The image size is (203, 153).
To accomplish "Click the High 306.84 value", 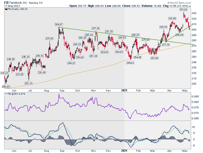I will [x=96, y=6].
